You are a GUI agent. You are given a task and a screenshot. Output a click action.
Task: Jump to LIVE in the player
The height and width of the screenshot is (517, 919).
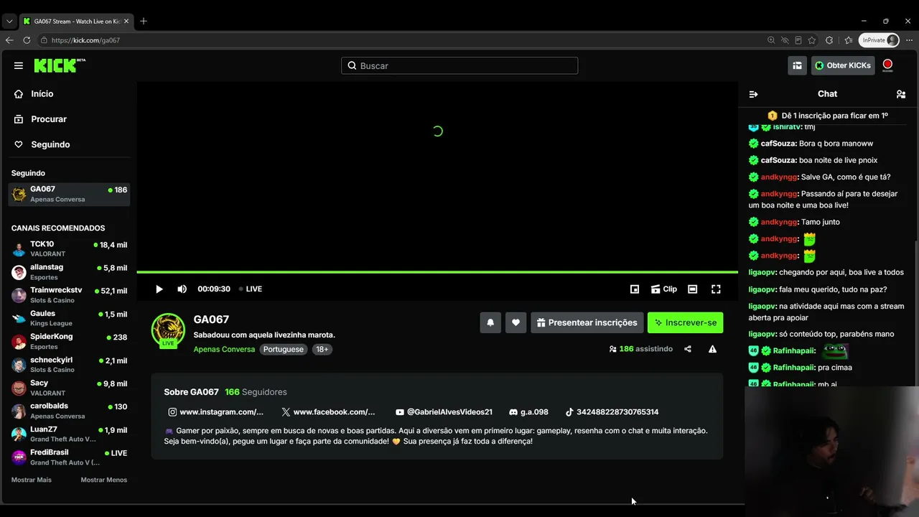[x=251, y=289]
